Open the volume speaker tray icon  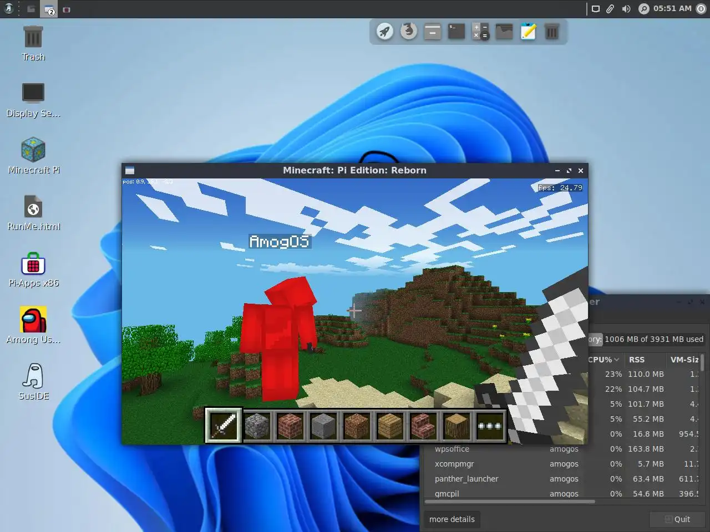point(626,9)
